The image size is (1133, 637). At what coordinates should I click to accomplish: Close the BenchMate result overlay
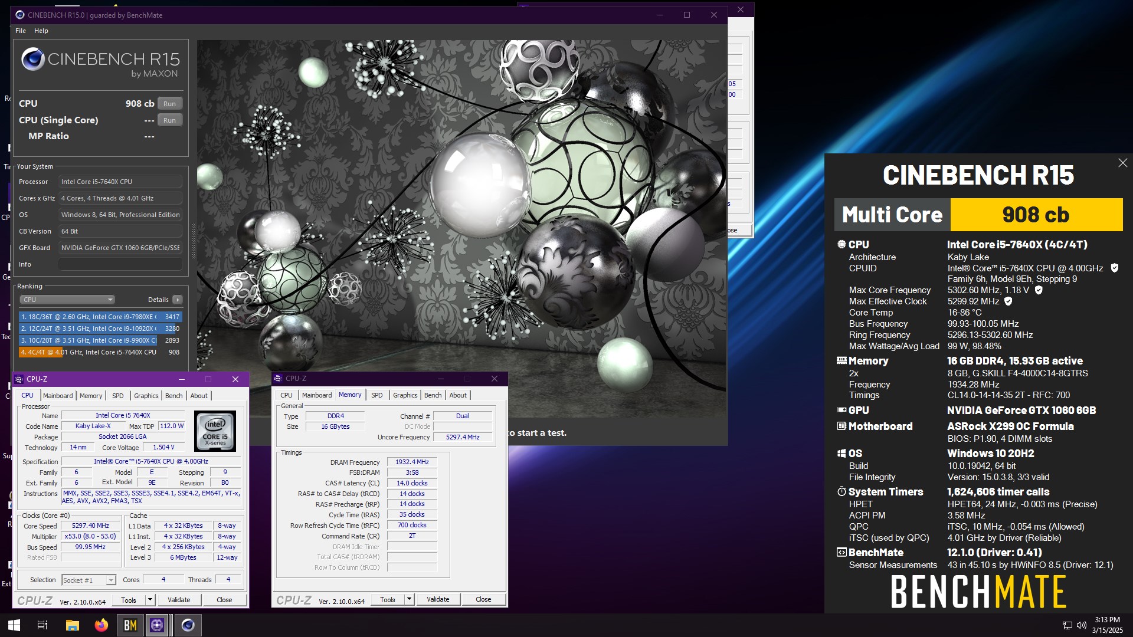coord(1122,163)
